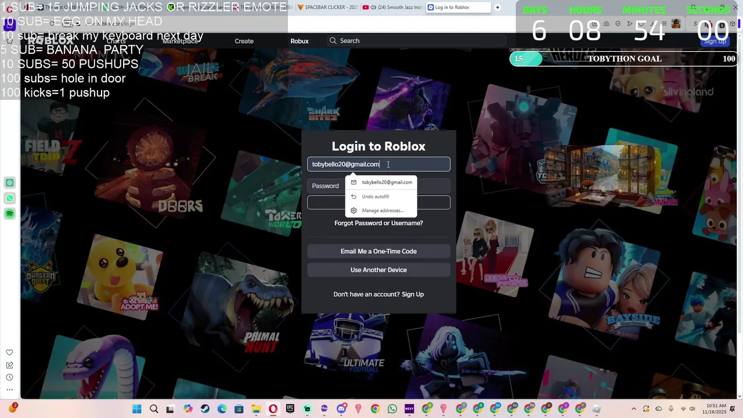Open Discord from the taskbar

point(341,409)
